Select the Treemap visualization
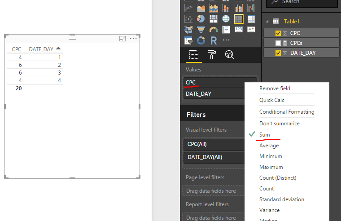 [214, 19]
